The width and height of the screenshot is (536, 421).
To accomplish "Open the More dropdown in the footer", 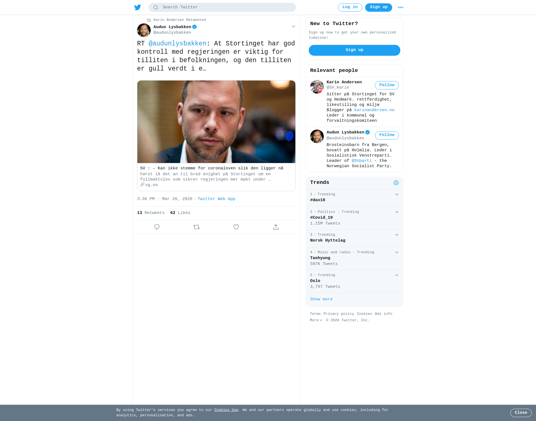I will click(x=316, y=320).
